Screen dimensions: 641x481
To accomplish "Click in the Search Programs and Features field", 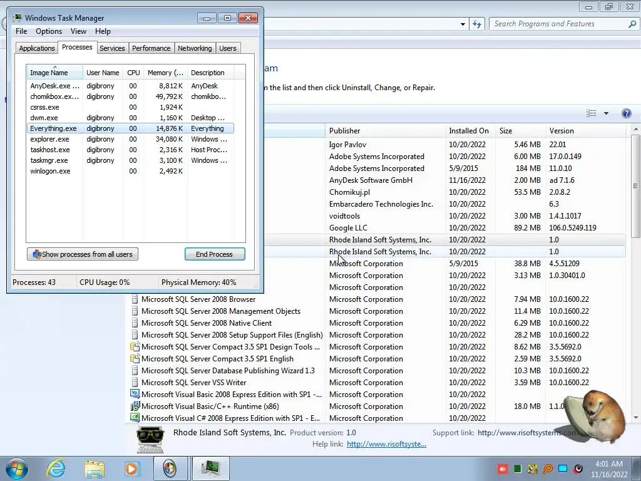I will coord(559,24).
